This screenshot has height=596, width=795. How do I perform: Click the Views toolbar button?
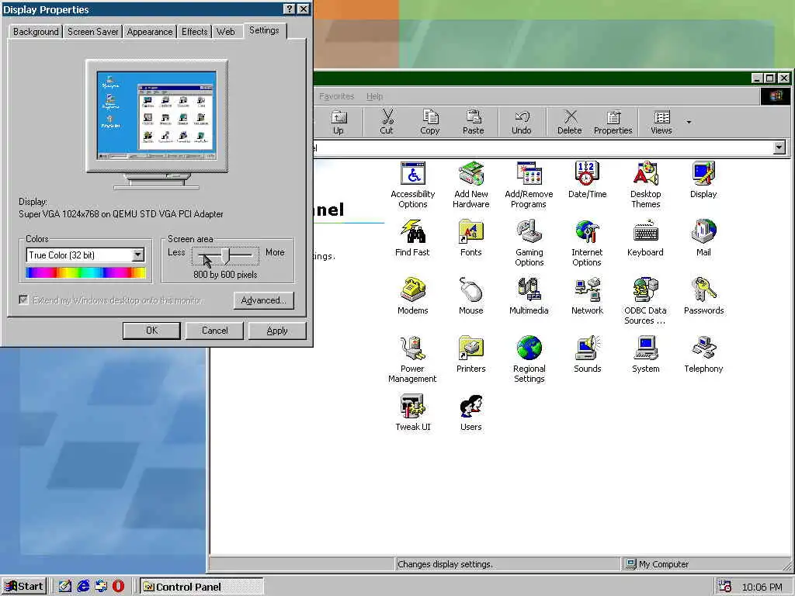tap(661, 122)
